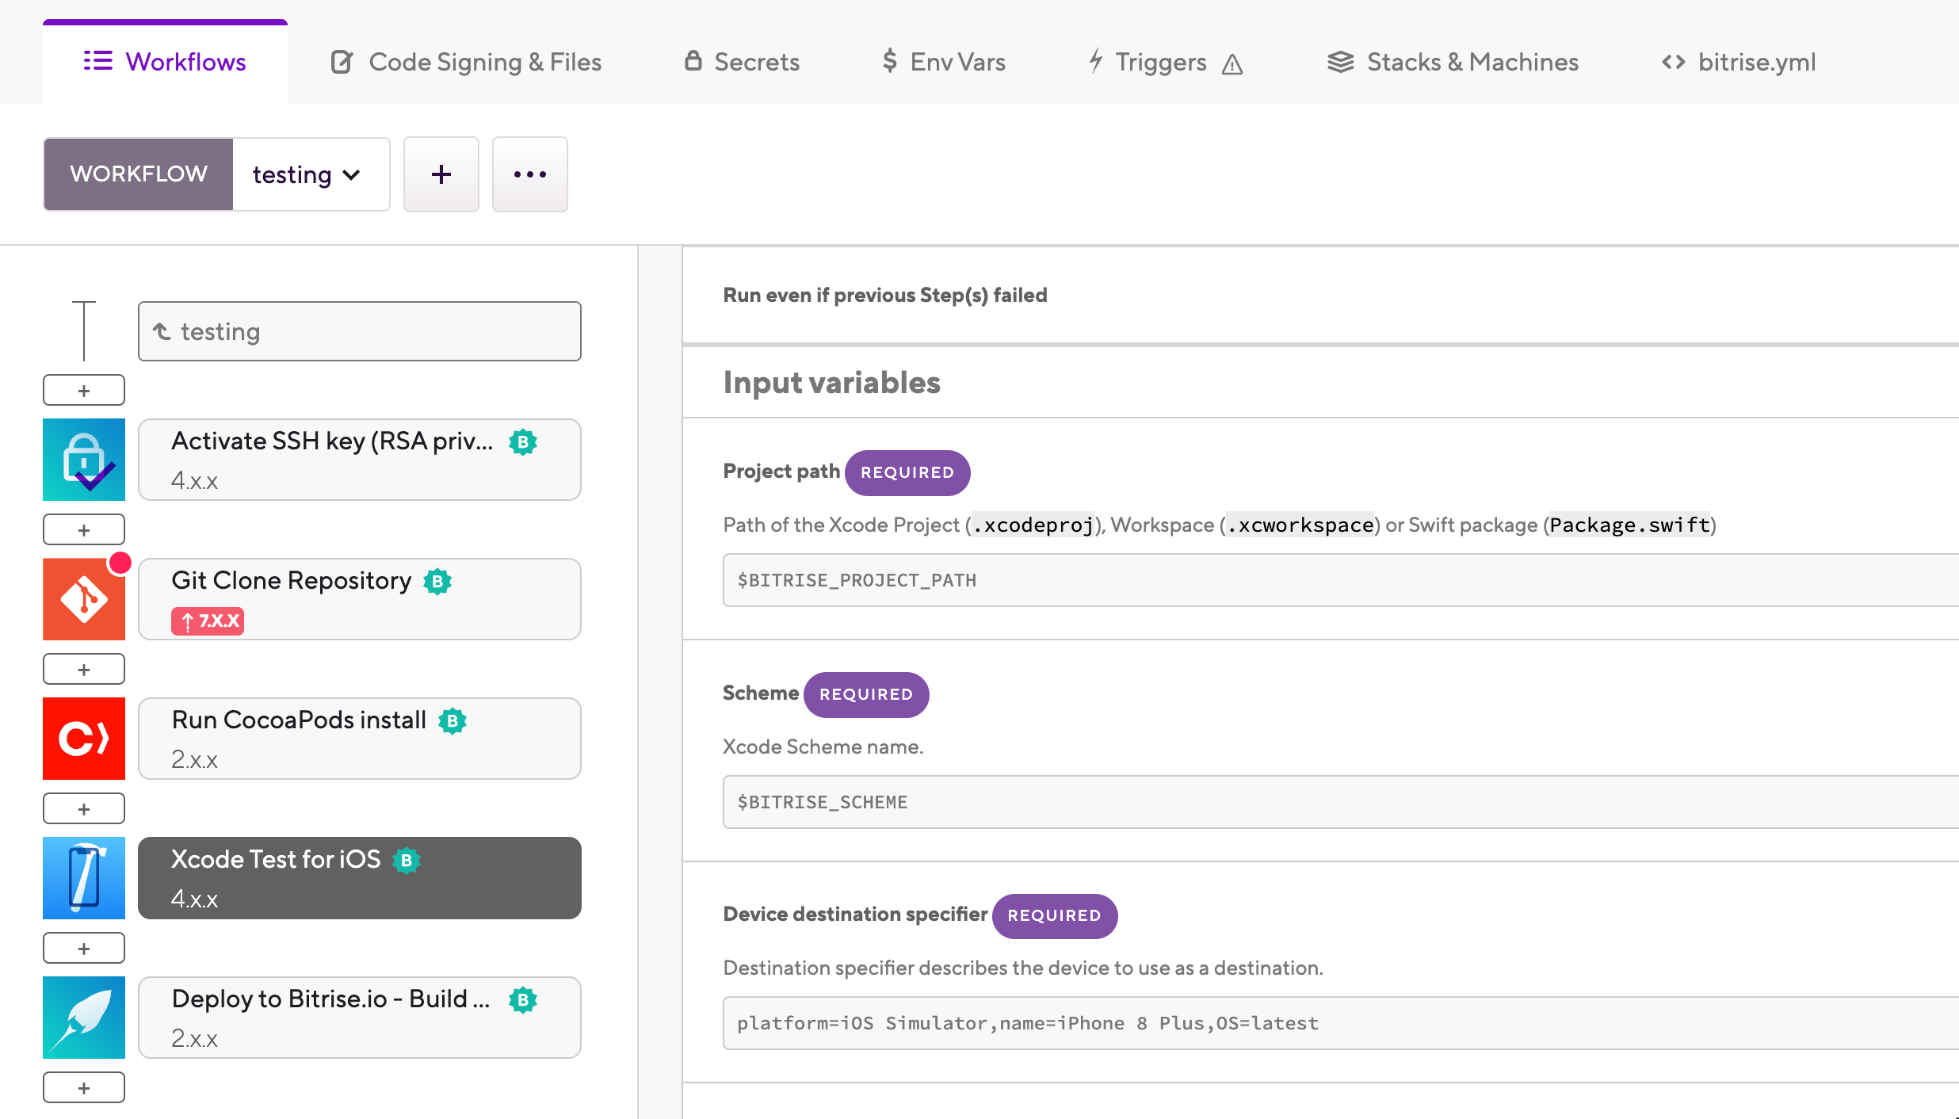
Task: Add a step after Git Clone Repository
Action: coord(83,668)
